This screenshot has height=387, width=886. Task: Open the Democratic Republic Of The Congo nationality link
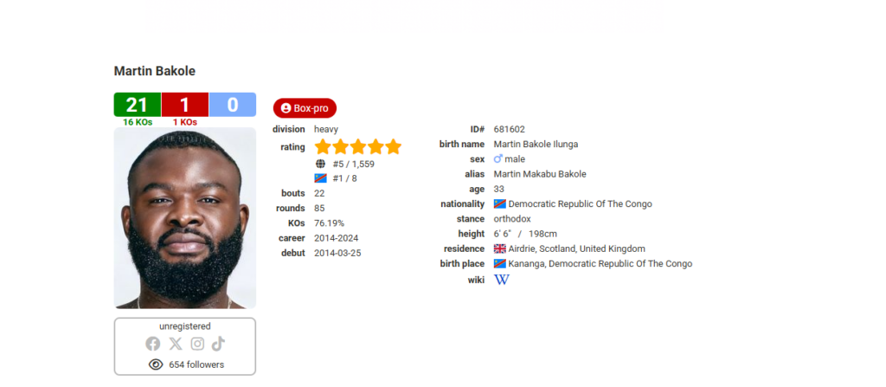point(580,203)
